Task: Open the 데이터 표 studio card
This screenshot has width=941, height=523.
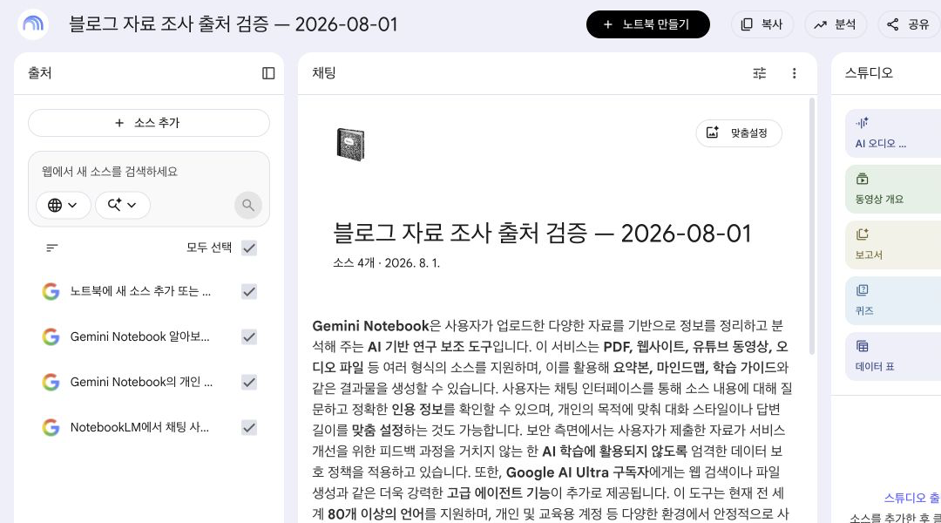Action: point(893,357)
